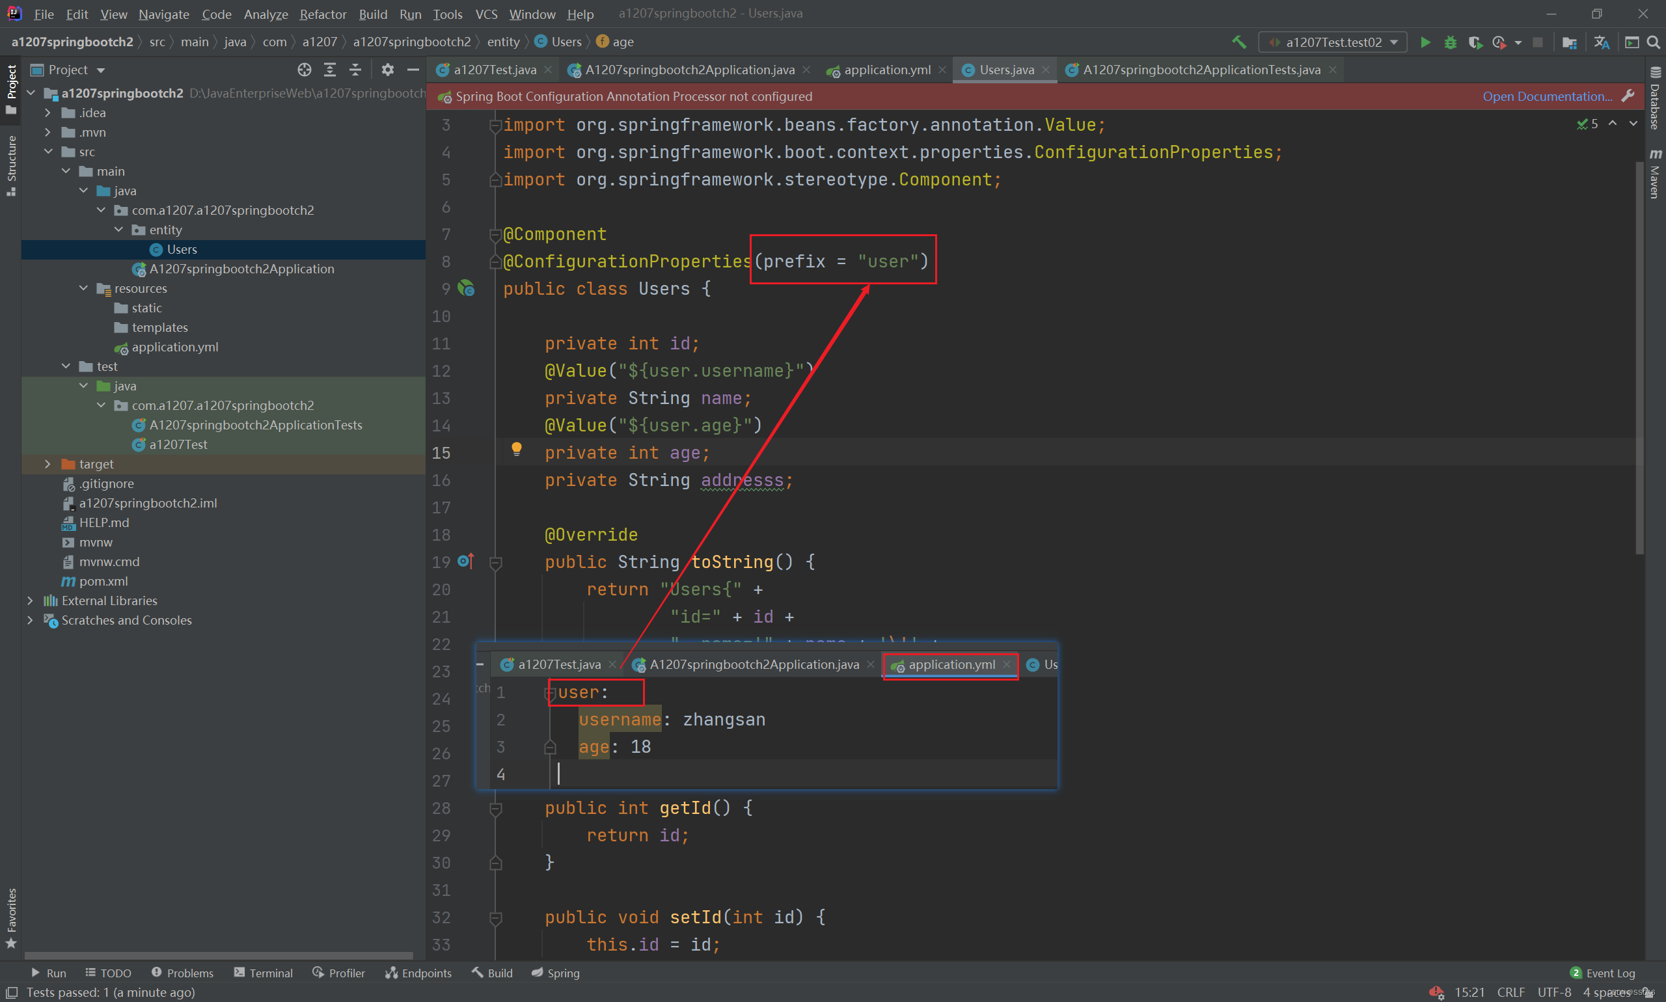The image size is (1666, 1002).
Task: Open the Maven tool window
Action: coord(1655,174)
